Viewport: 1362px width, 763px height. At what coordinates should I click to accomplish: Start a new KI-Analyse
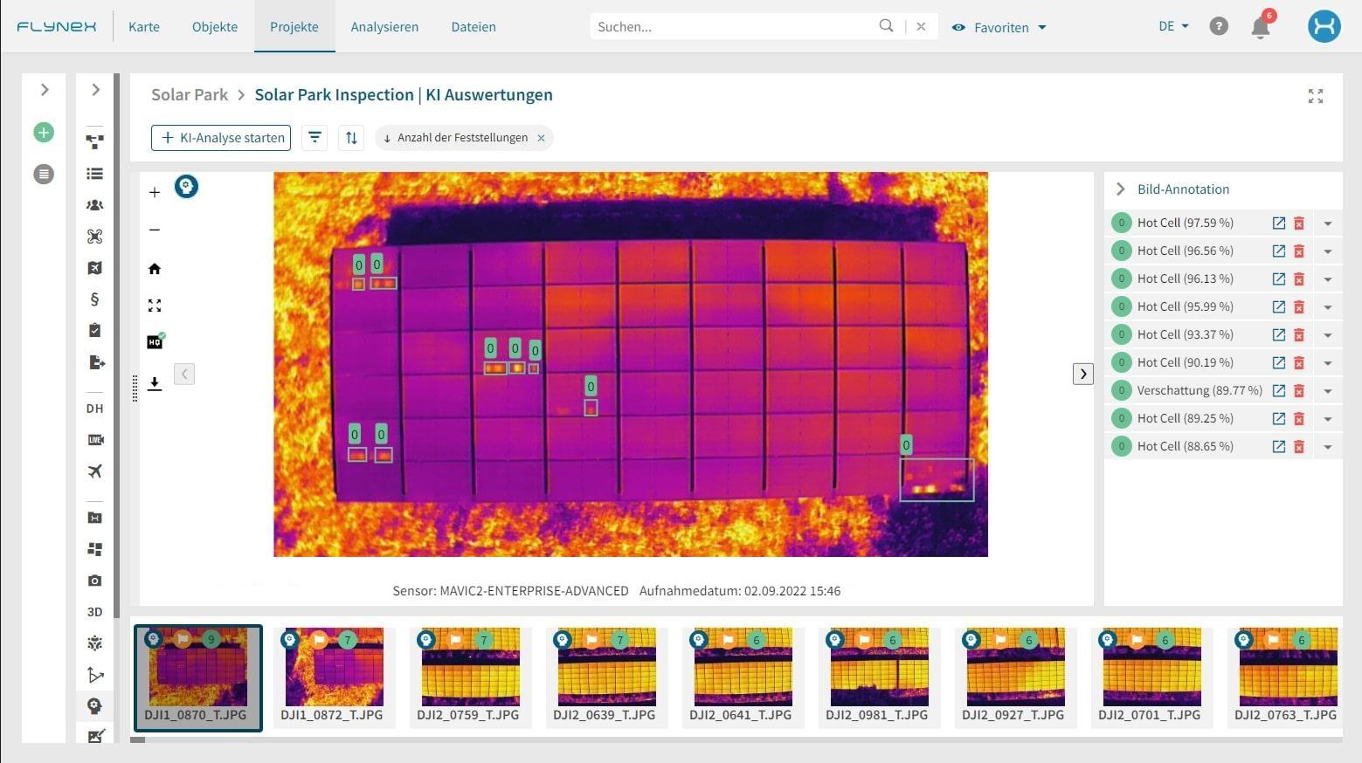click(x=221, y=138)
